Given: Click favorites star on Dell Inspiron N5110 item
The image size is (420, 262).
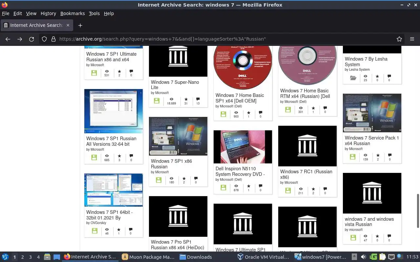Looking at the screenshot, I should pyautogui.click(x=249, y=186).
